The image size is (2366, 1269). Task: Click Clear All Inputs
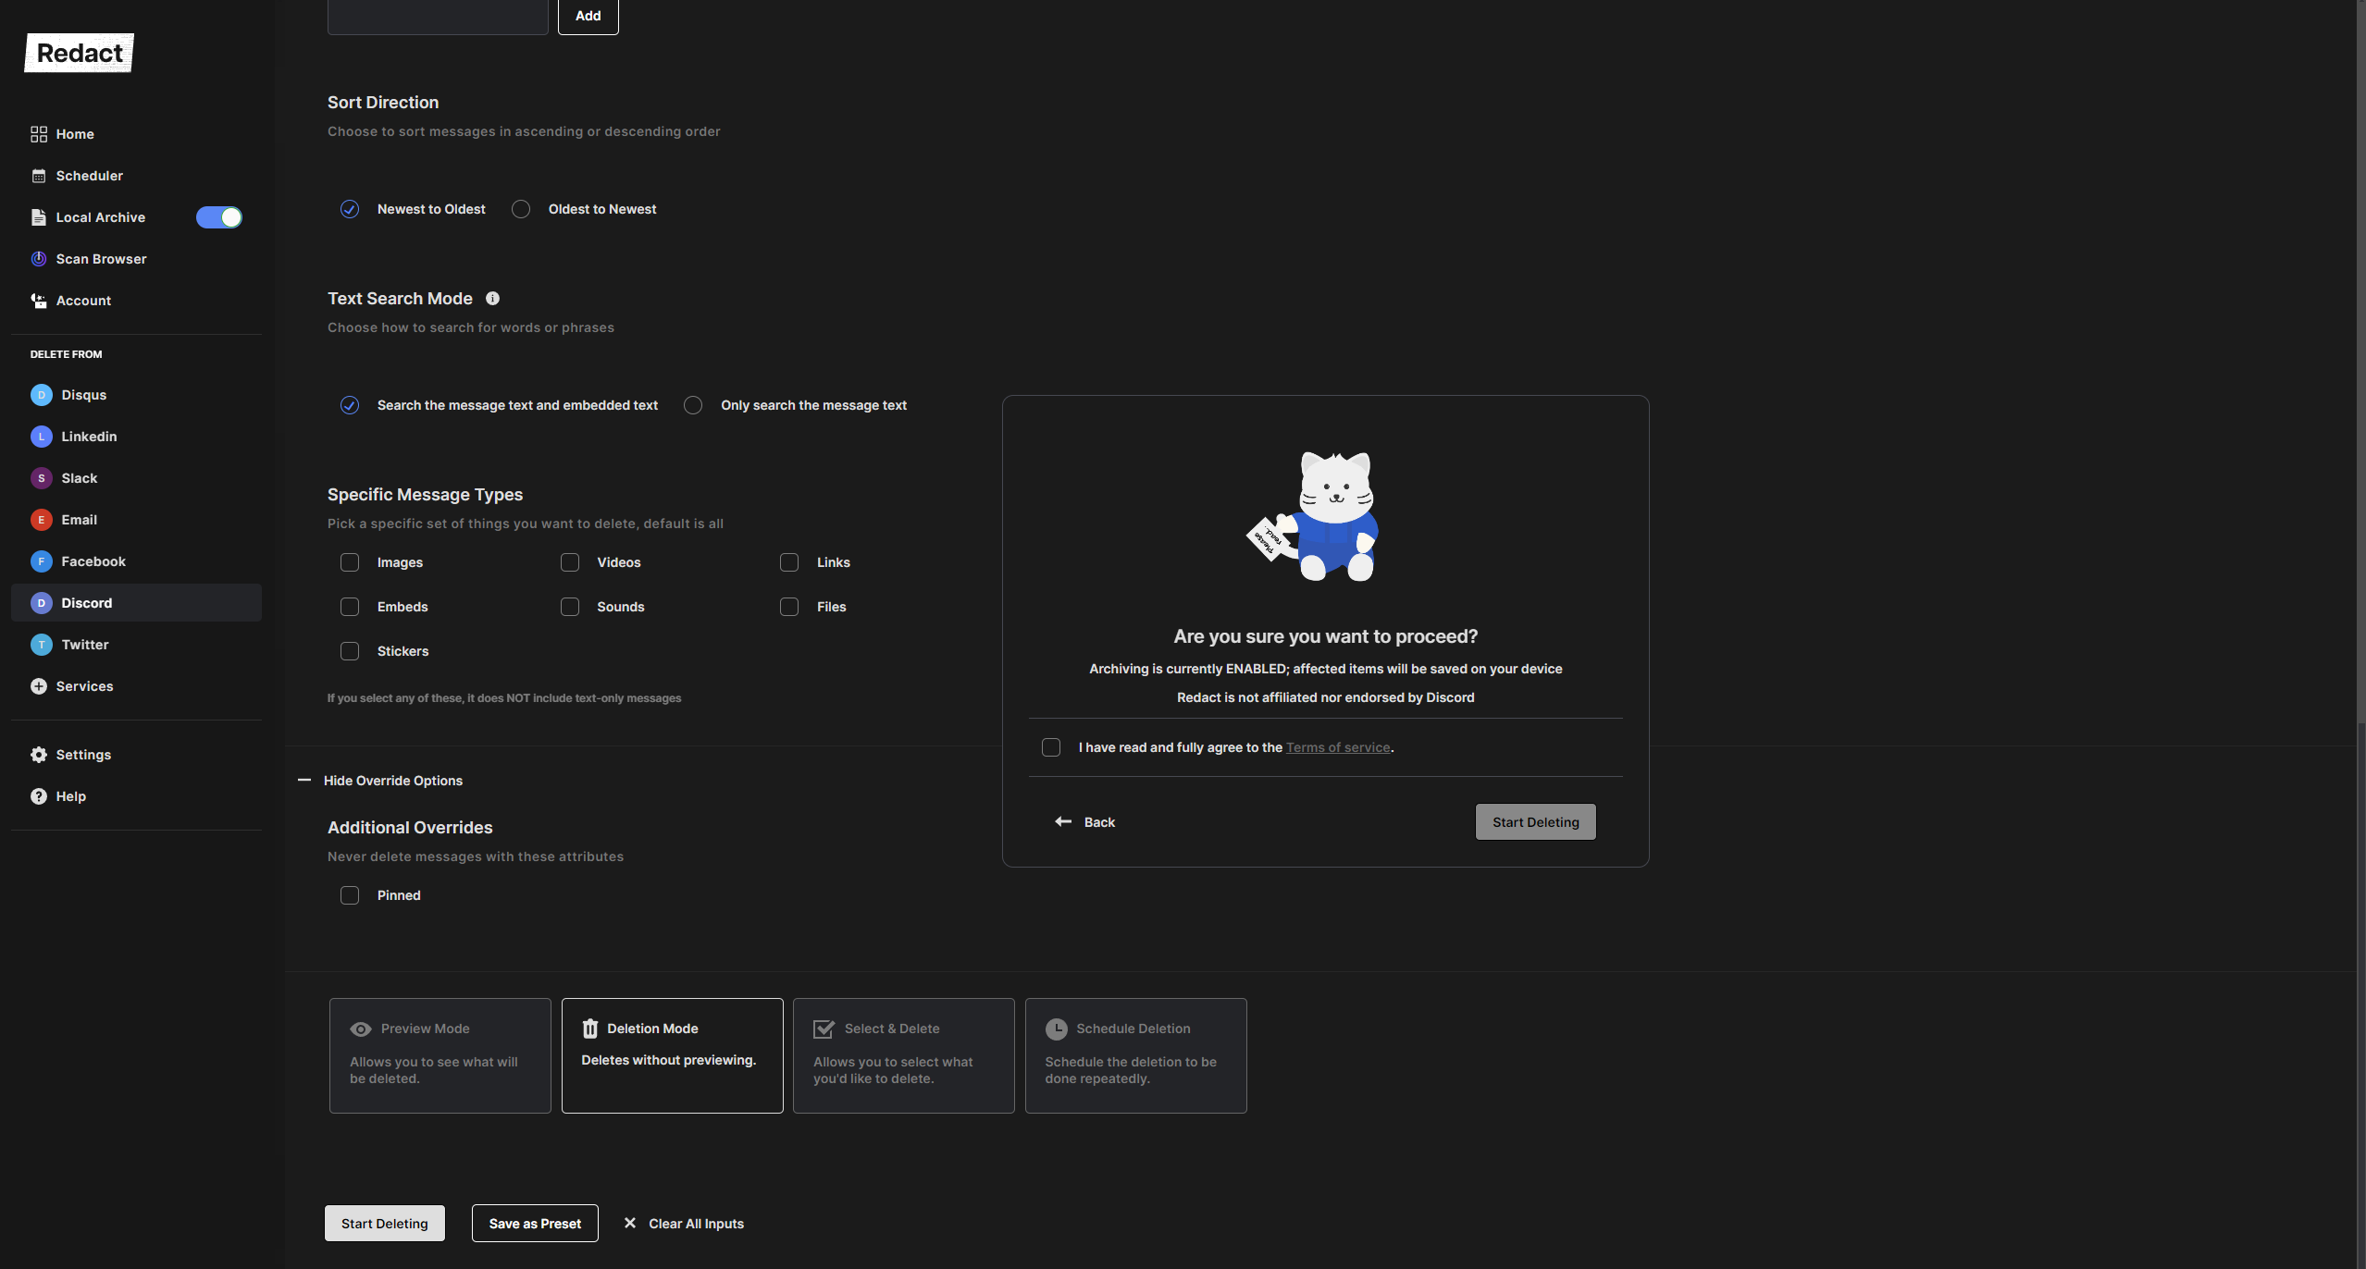pos(685,1224)
